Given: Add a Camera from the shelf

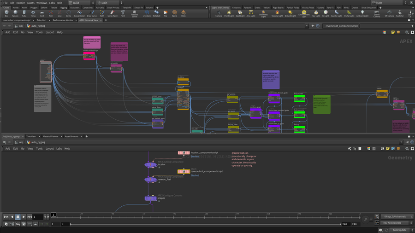Looking at the screenshot, I should (219, 13).
